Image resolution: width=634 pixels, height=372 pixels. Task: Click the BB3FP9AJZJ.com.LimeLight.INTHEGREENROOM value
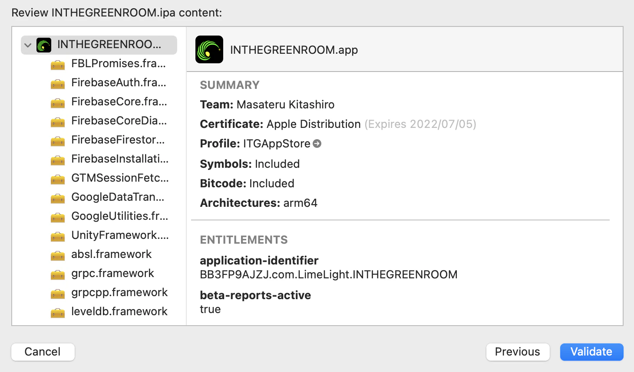329,274
